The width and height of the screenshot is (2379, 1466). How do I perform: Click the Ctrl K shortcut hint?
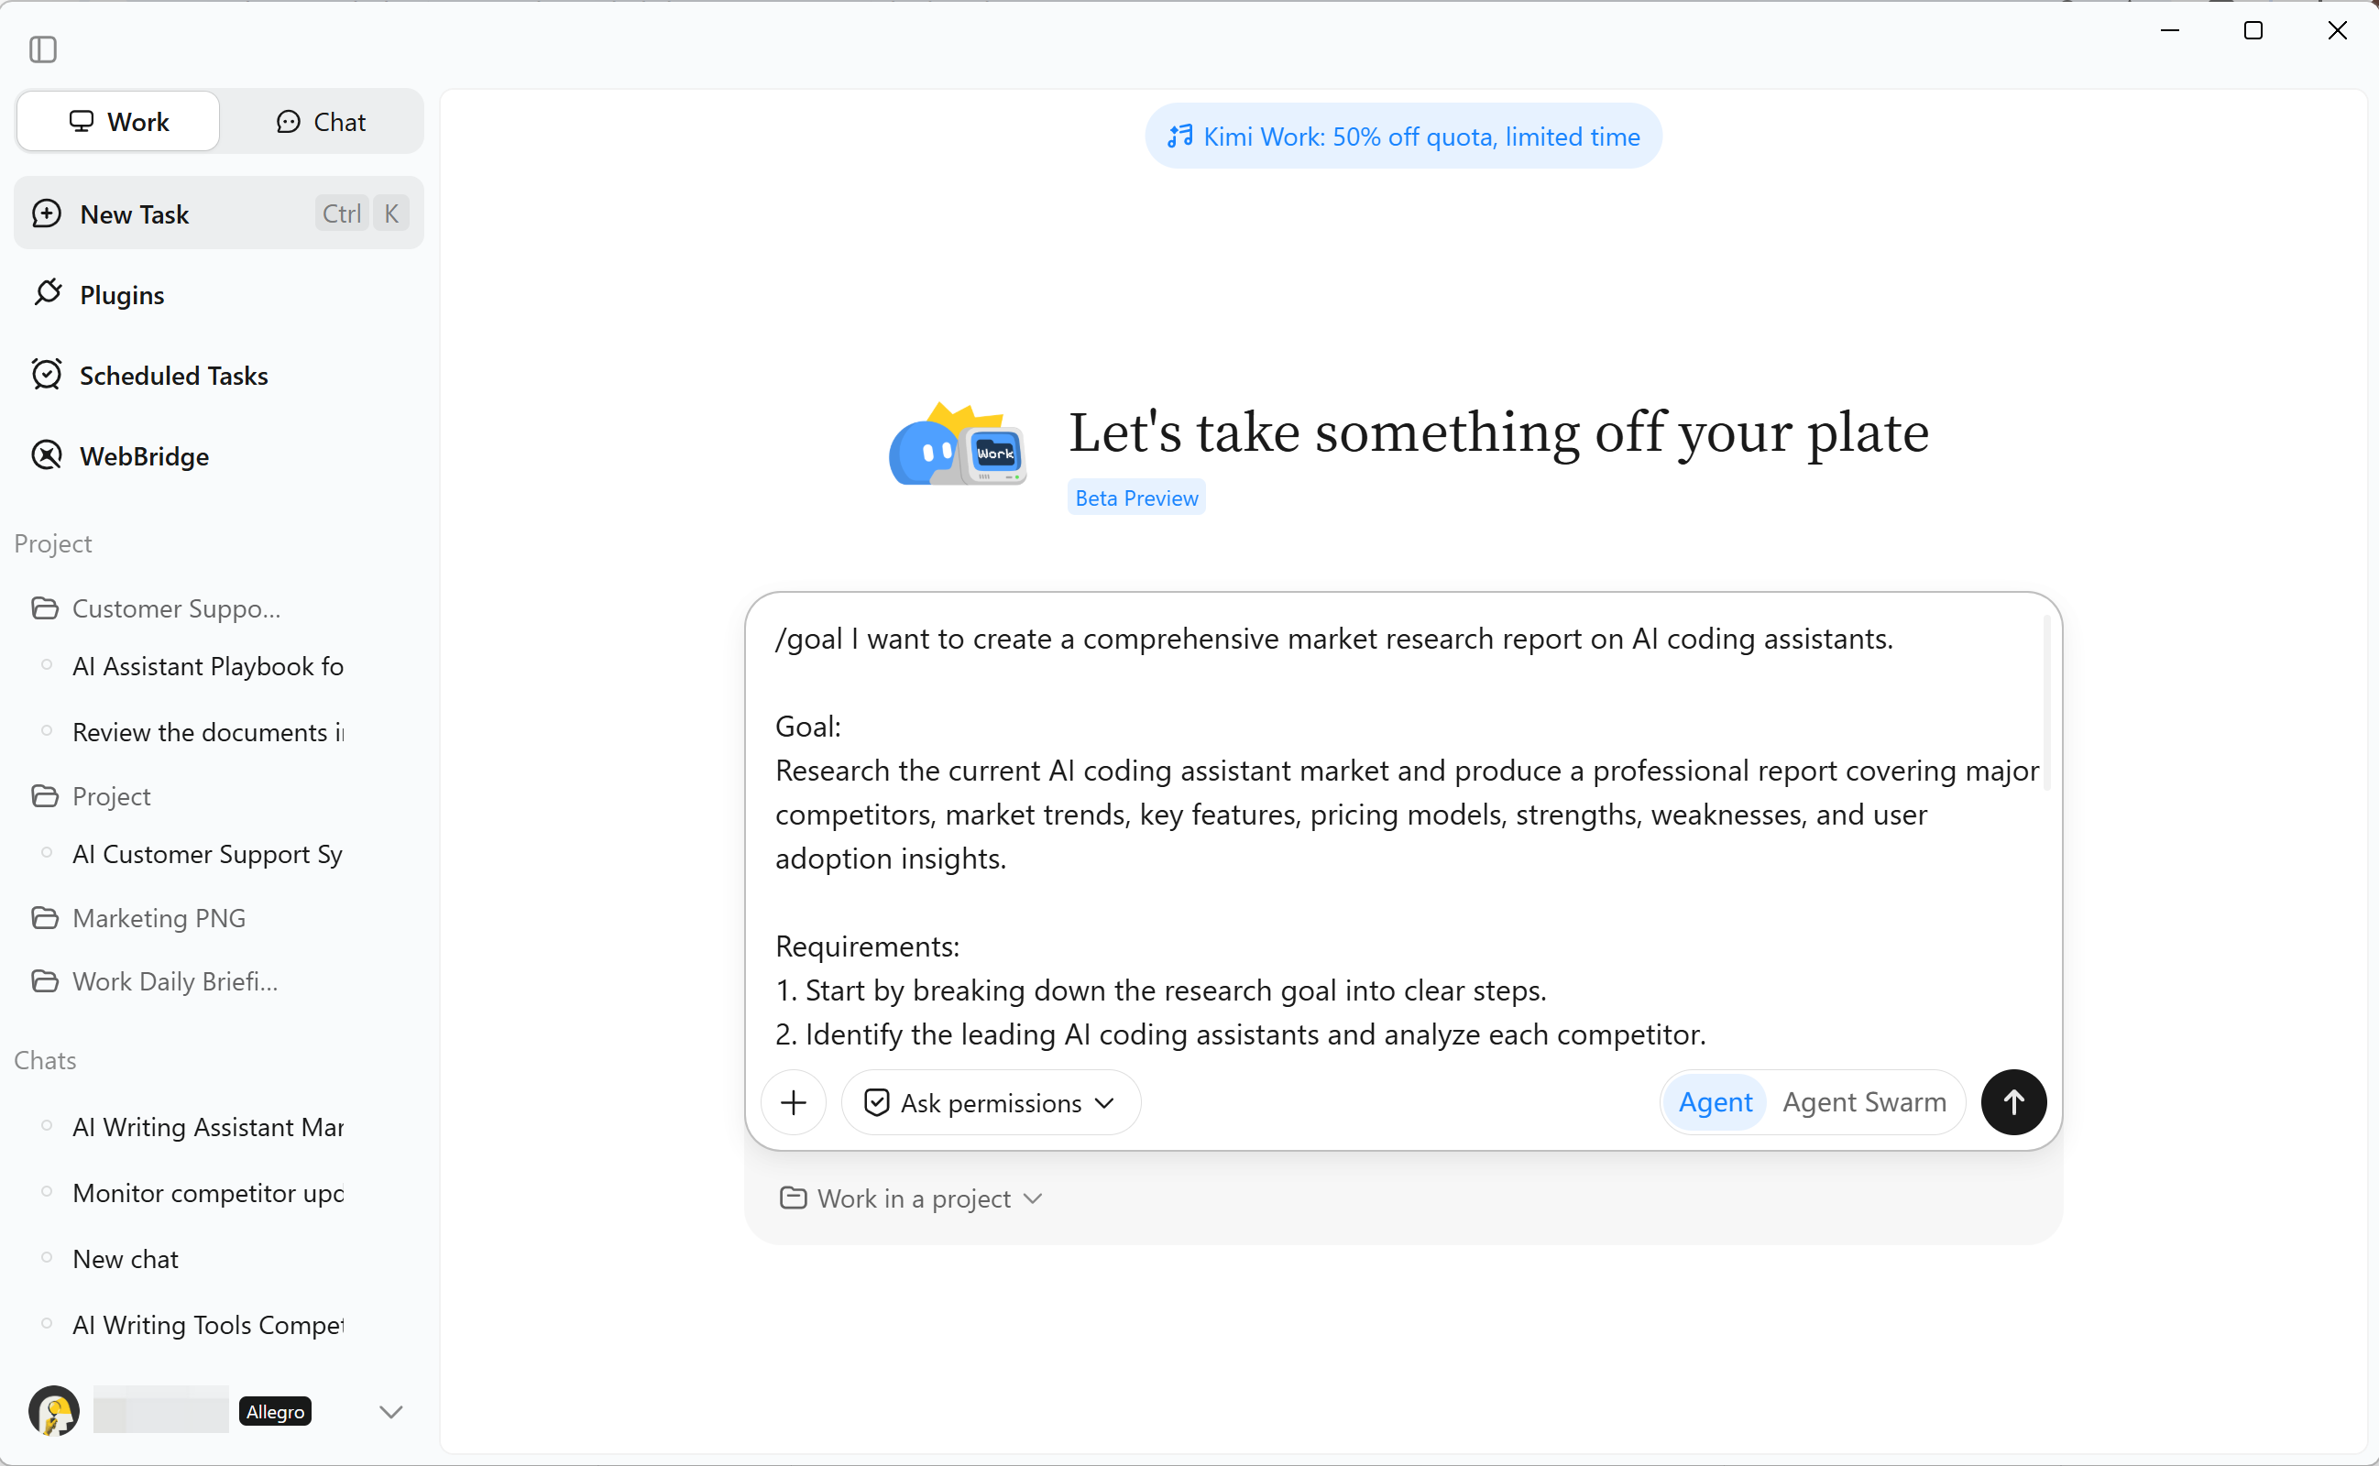coord(362,213)
